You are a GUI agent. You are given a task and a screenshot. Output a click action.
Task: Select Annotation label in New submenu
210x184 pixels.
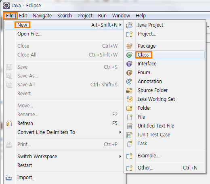[x=150, y=82]
